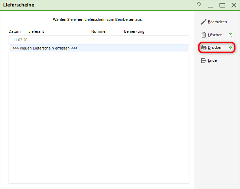Image resolution: width=240 pixels, height=189 pixels.
Task: Minimize the Lieferscheine window
Action: click(x=211, y=5)
